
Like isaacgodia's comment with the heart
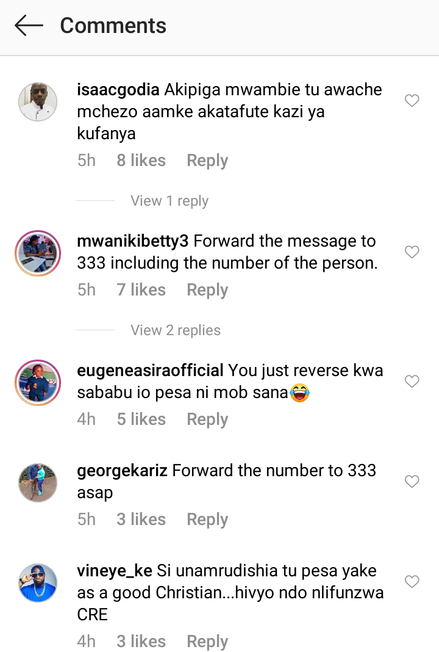[x=412, y=100]
